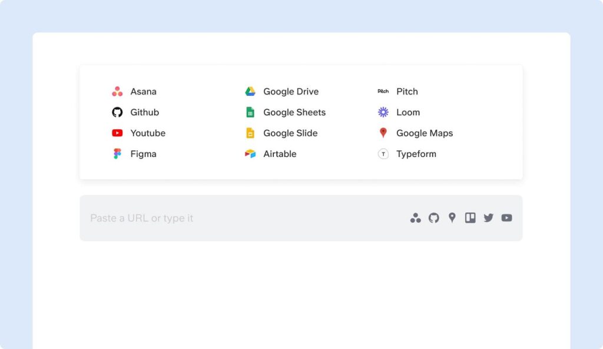Click the Asana icon in the URL bar
This screenshot has width=603, height=349.
coord(416,218)
